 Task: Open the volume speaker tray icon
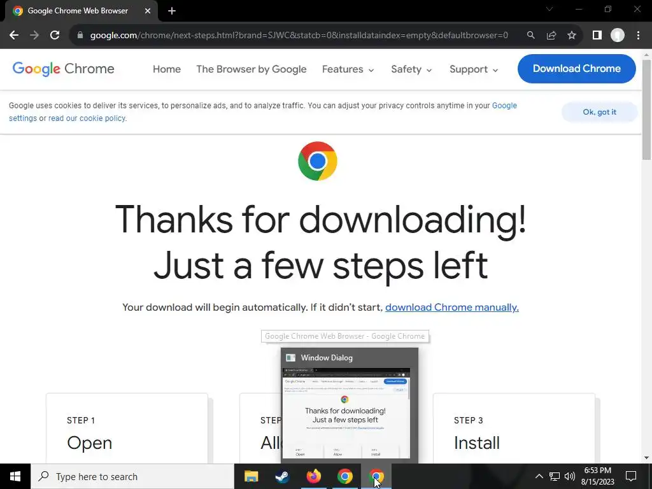click(x=570, y=476)
